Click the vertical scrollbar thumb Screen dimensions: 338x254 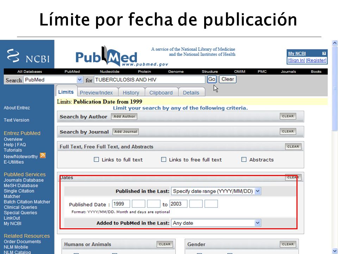335,88
